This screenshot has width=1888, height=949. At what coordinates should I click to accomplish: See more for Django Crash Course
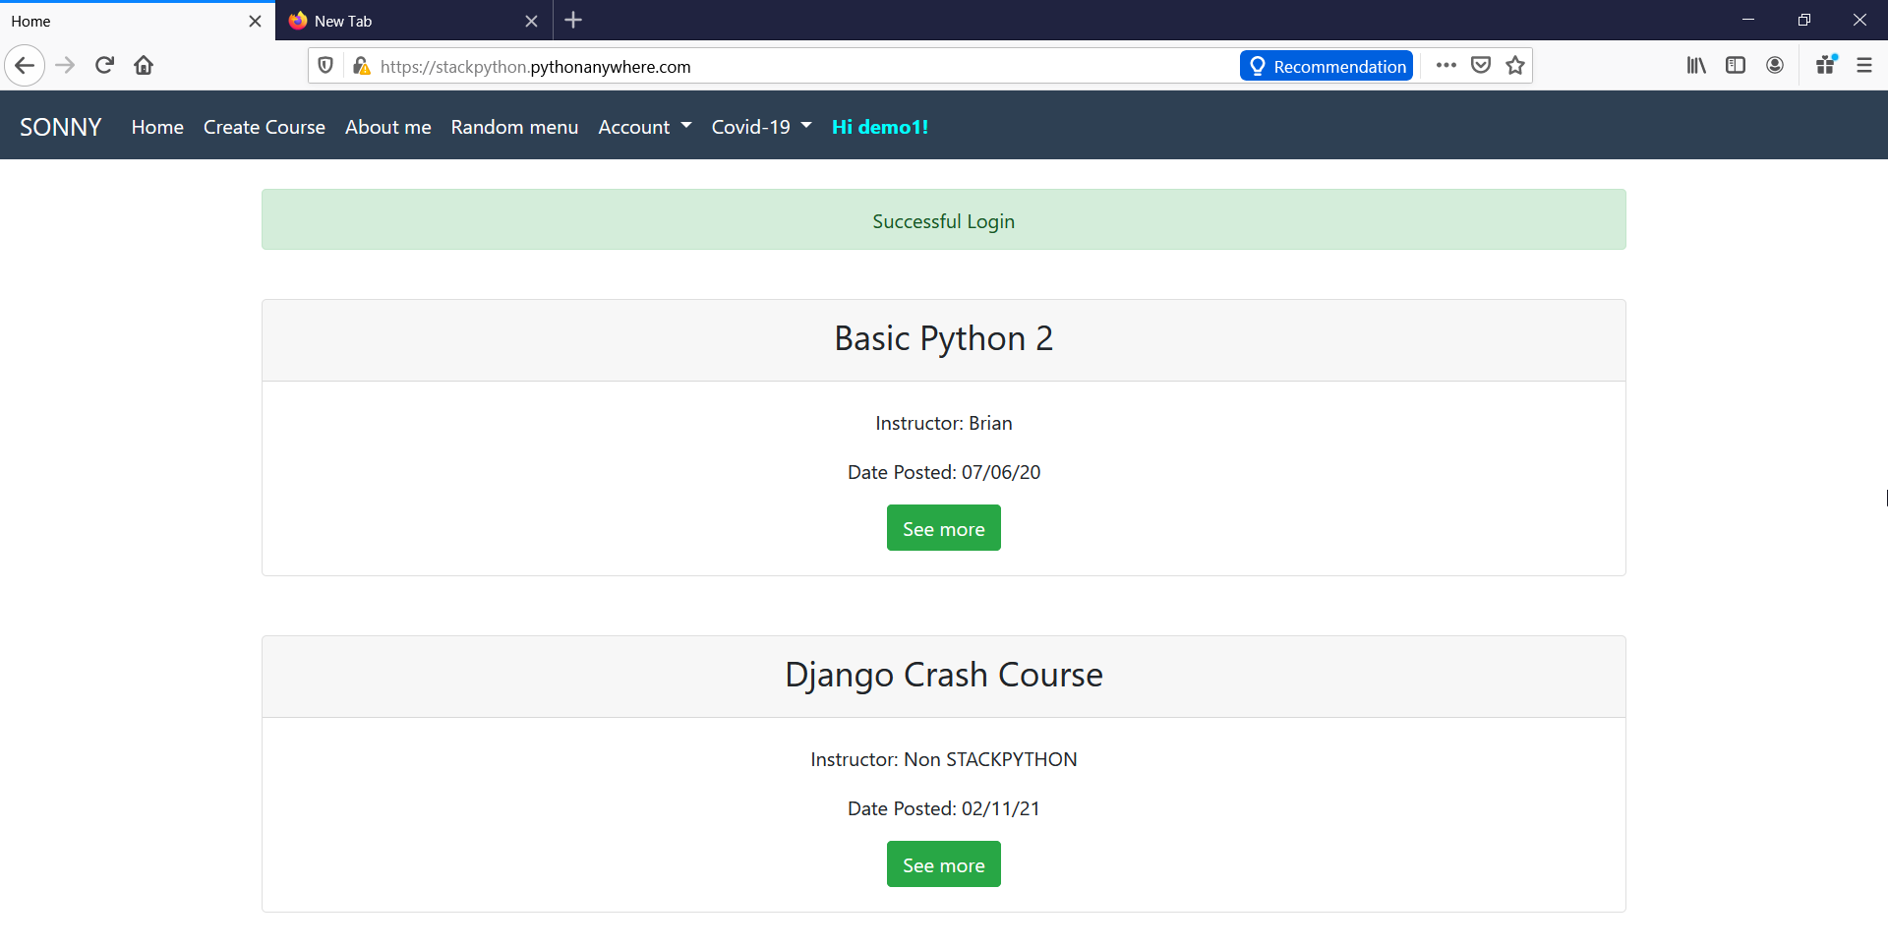point(944,864)
